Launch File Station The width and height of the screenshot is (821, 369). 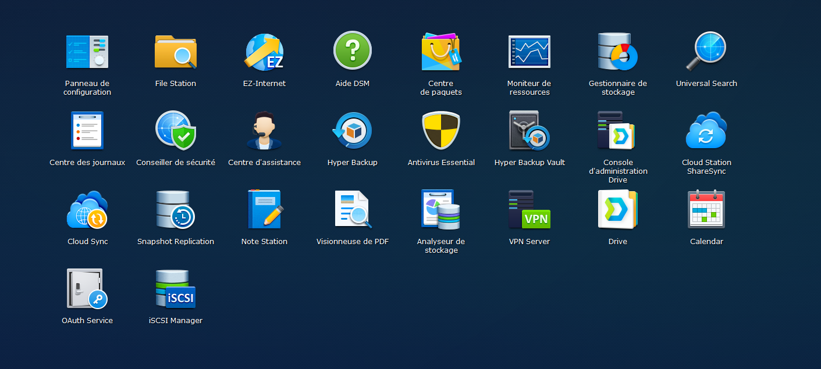(176, 52)
